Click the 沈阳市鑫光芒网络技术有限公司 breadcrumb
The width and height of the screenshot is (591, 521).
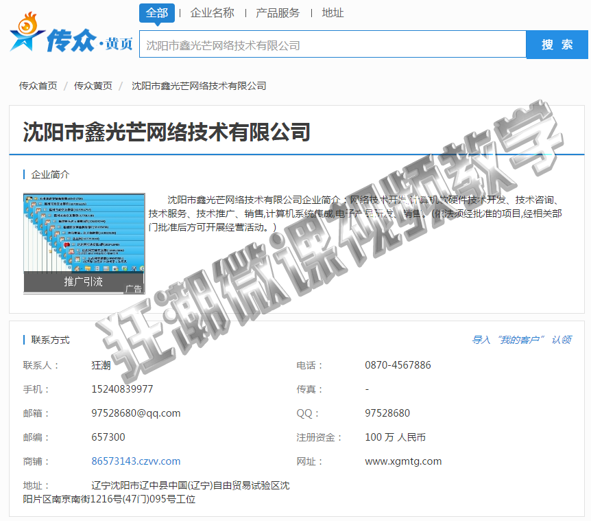pos(199,86)
